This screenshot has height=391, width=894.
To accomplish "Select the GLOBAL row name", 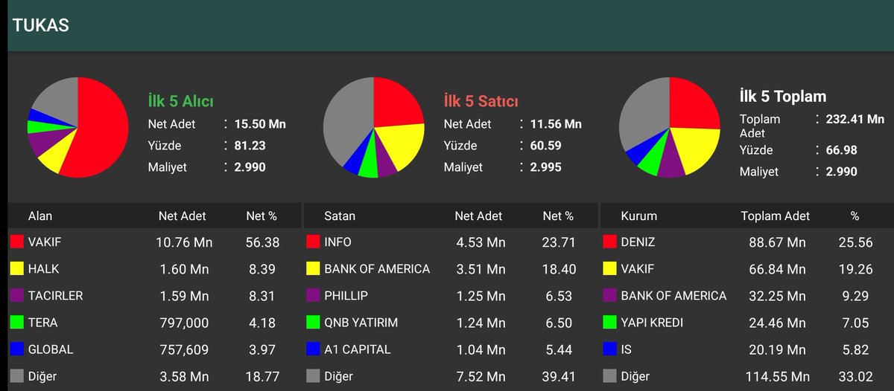I will pos(51,349).
